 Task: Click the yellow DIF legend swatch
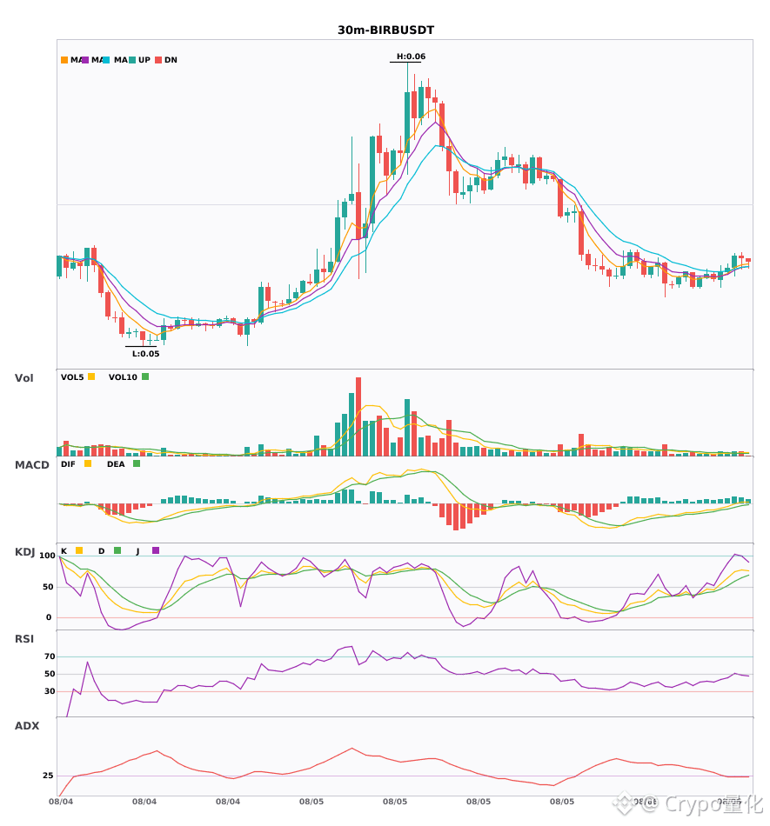(88, 463)
